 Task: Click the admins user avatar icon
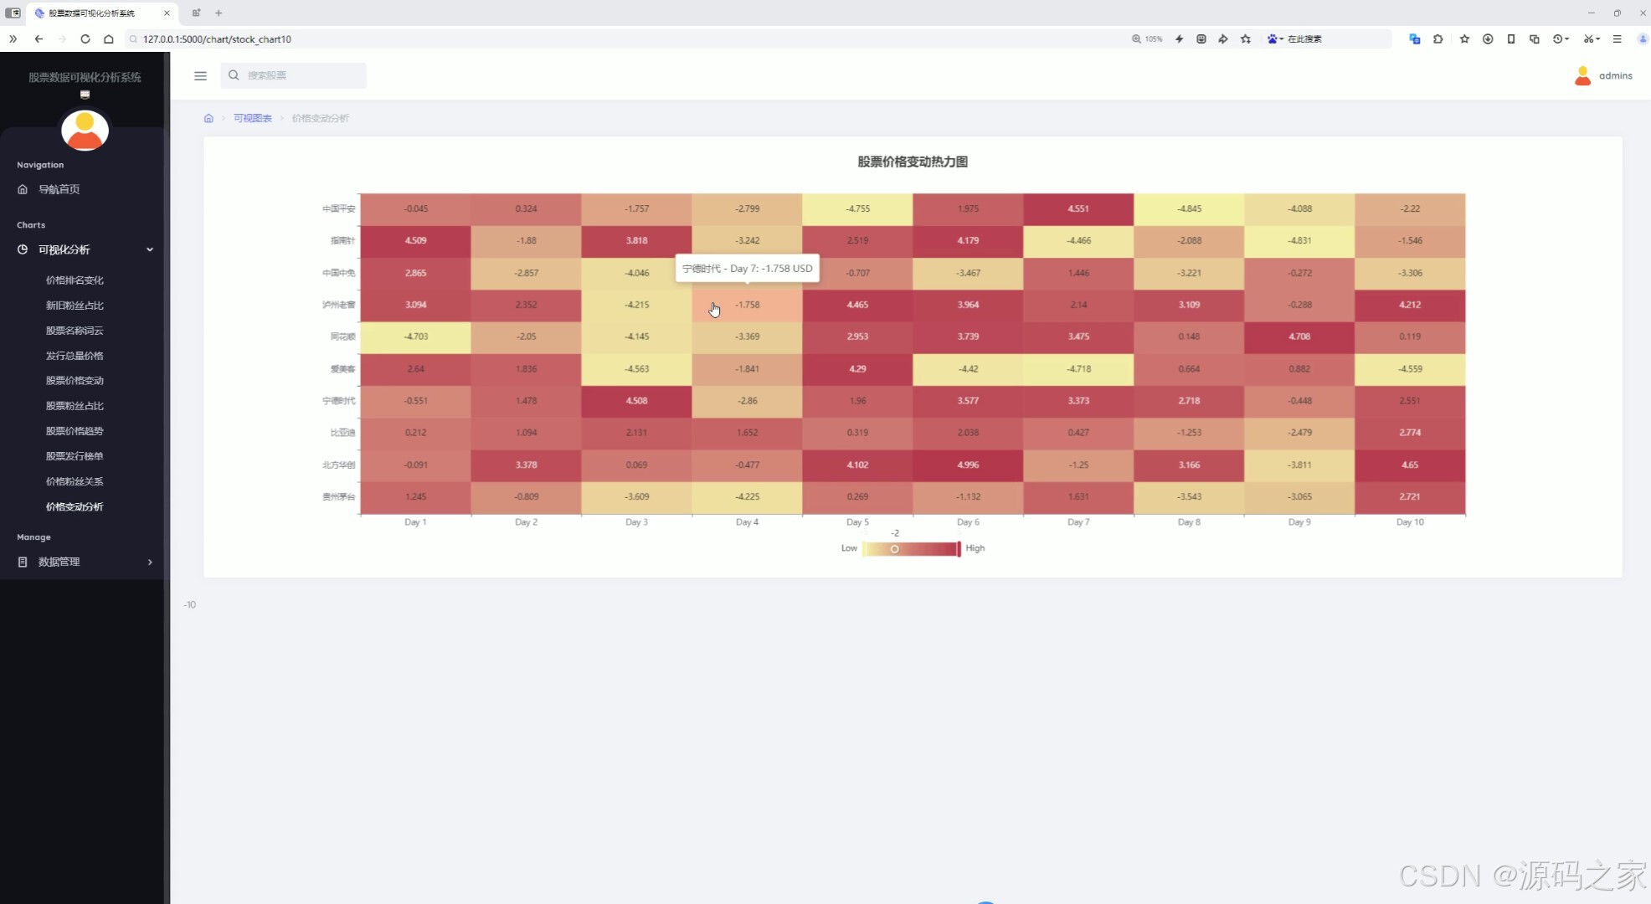[x=1582, y=75]
